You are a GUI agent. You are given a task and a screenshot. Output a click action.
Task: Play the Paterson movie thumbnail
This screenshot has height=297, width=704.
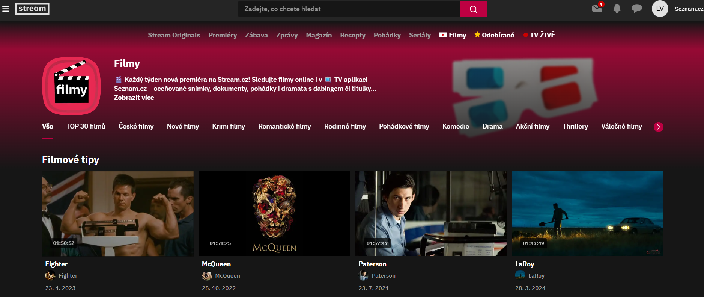click(431, 214)
